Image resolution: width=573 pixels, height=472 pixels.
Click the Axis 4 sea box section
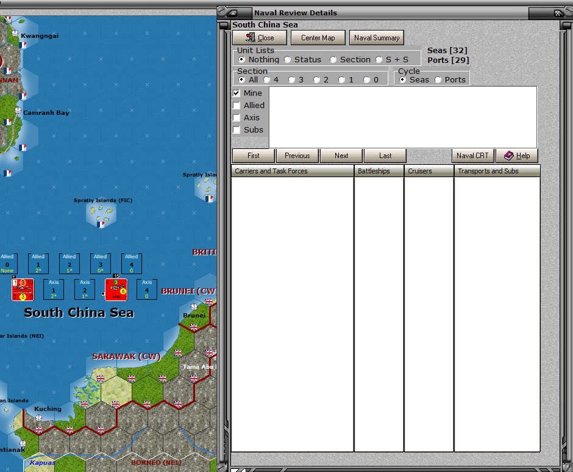147,289
